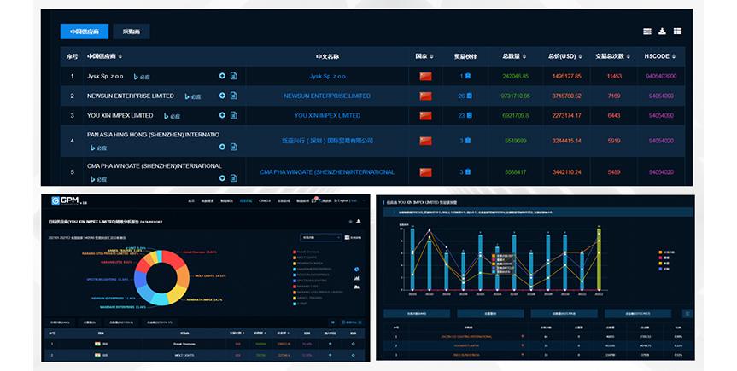Open document icon in Jysk Sp. z o.o row
This screenshot has width=737, height=371.
pyautogui.click(x=233, y=76)
